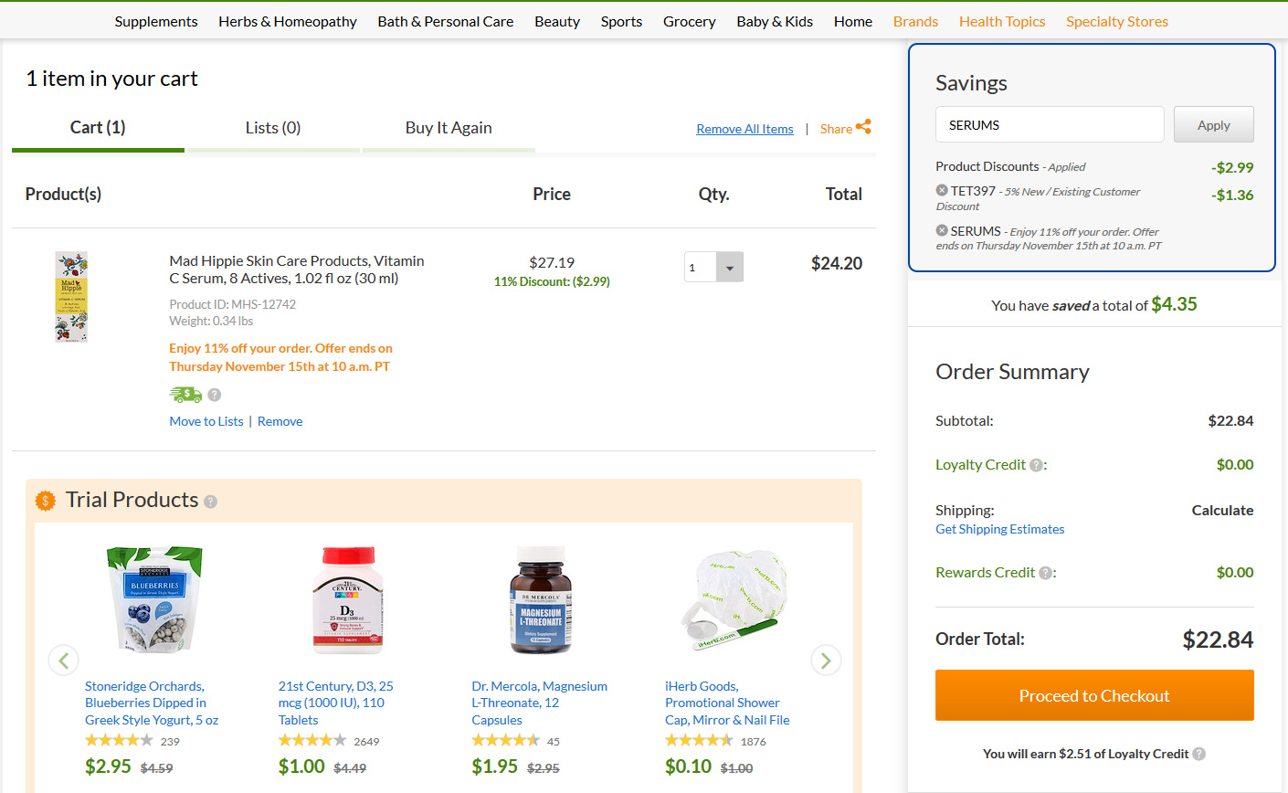This screenshot has height=793, width=1288.
Task: Open the Buy It Again tab
Action: [449, 128]
